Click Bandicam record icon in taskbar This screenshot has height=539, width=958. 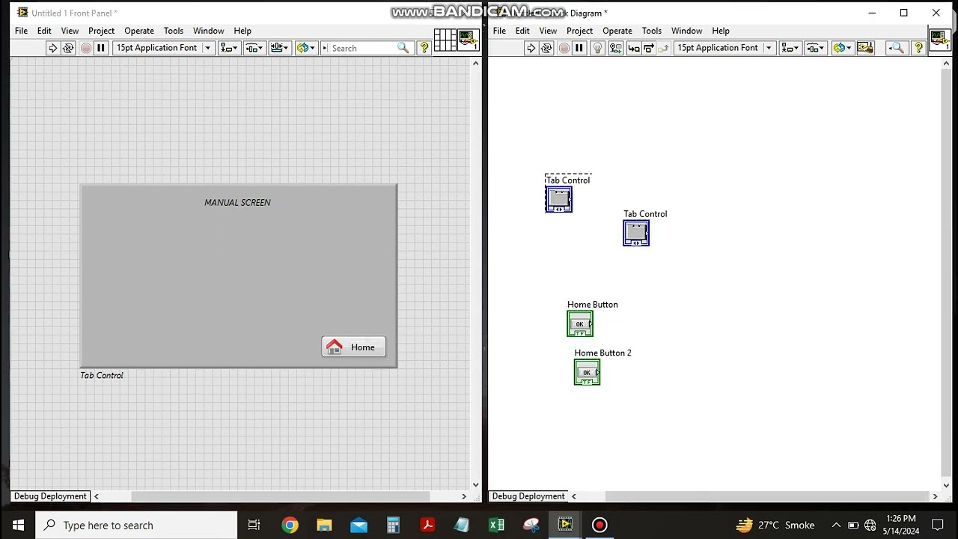pos(599,525)
